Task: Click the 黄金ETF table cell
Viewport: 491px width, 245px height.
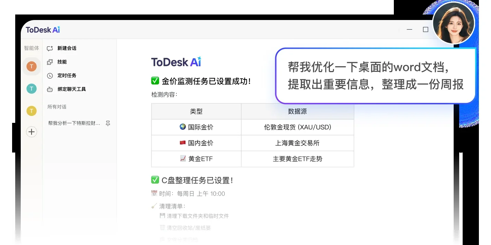Action: [196, 159]
